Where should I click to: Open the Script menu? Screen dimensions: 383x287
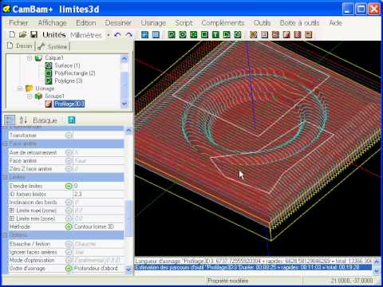(184, 23)
